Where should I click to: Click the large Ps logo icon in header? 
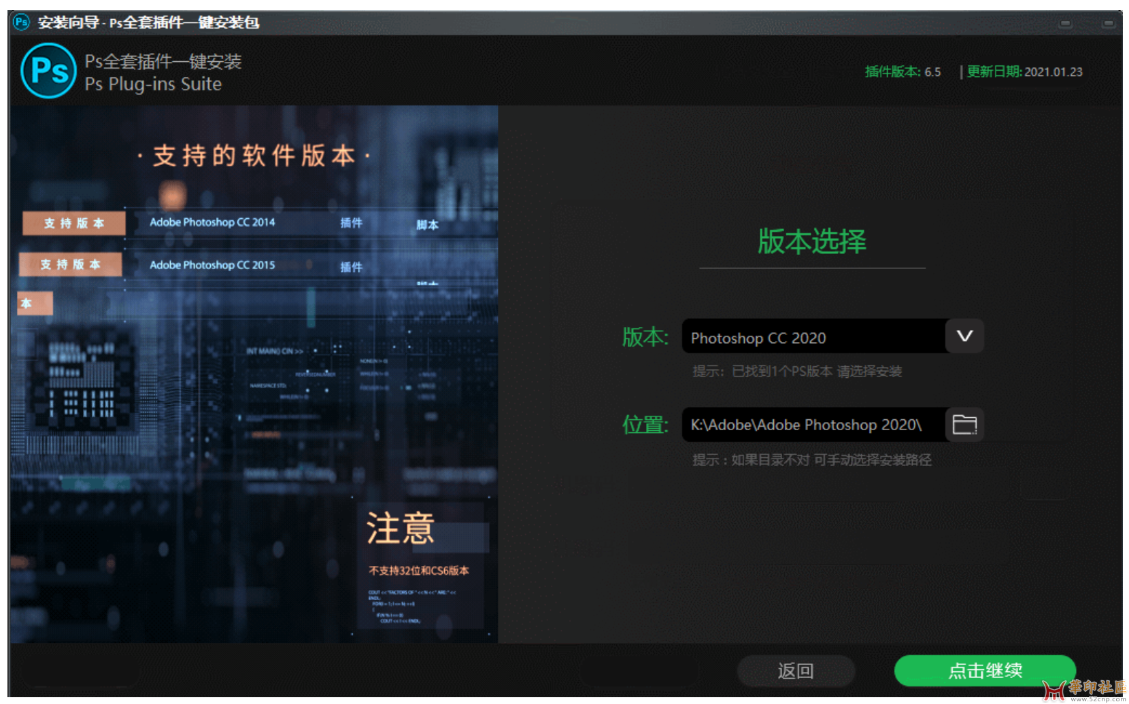[x=48, y=71]
